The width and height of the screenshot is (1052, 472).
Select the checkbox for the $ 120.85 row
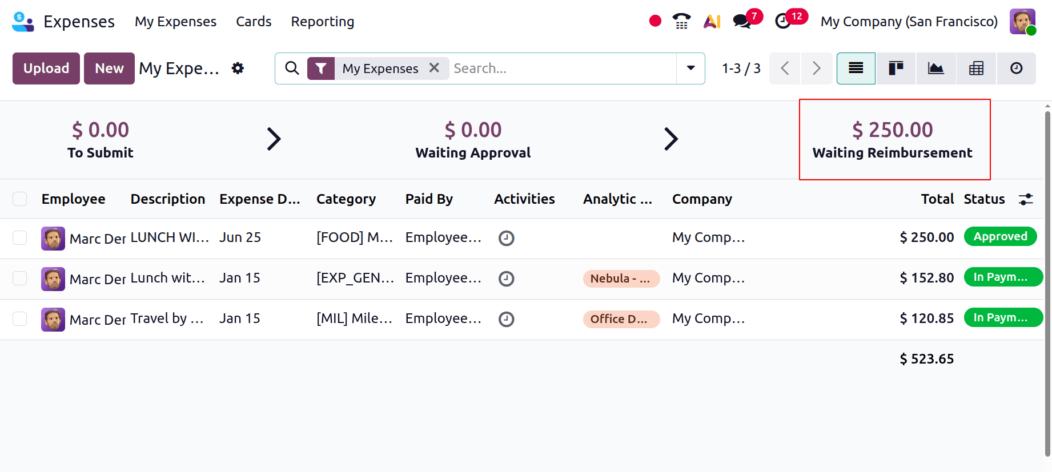(20, 318)
